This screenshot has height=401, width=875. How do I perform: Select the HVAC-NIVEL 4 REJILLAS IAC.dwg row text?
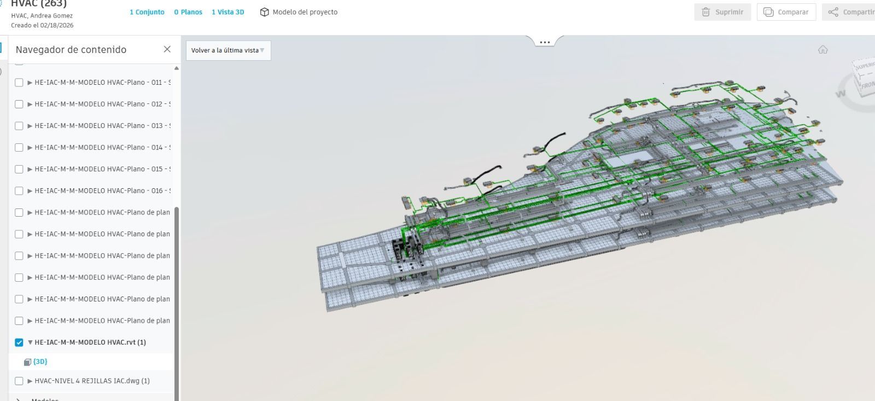pyautogui.click(x=92, y=381)
